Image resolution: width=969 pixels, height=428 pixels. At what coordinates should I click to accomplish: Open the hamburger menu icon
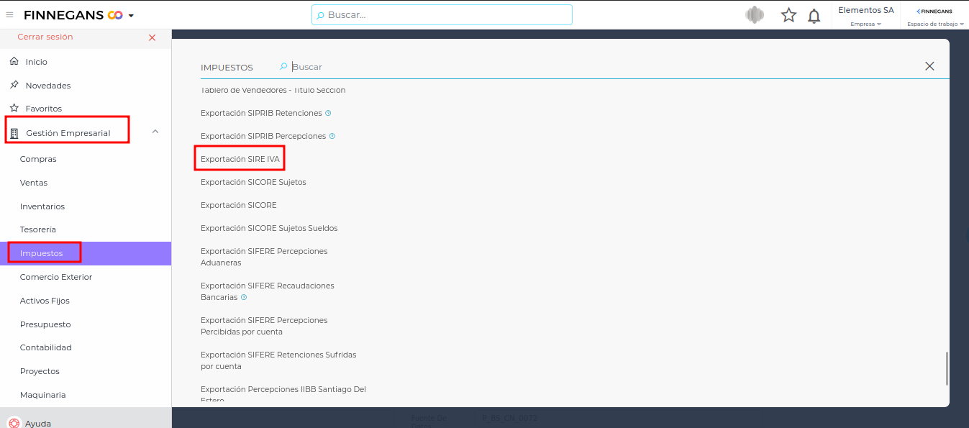coord(9,15)
